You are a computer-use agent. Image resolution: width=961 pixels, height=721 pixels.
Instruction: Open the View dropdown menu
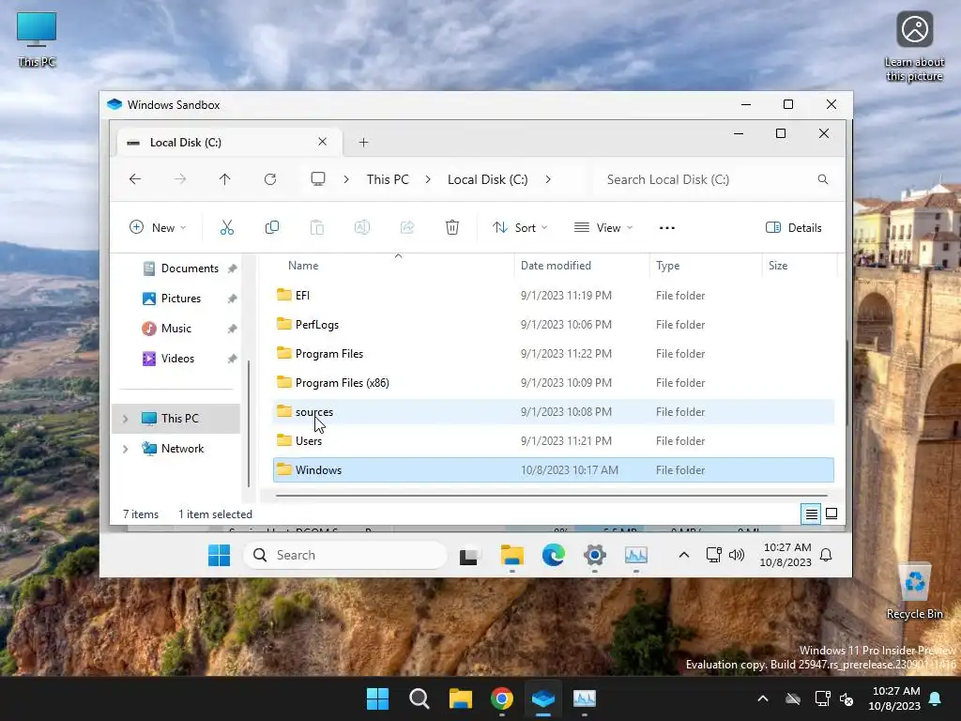(x=603, y=227)
